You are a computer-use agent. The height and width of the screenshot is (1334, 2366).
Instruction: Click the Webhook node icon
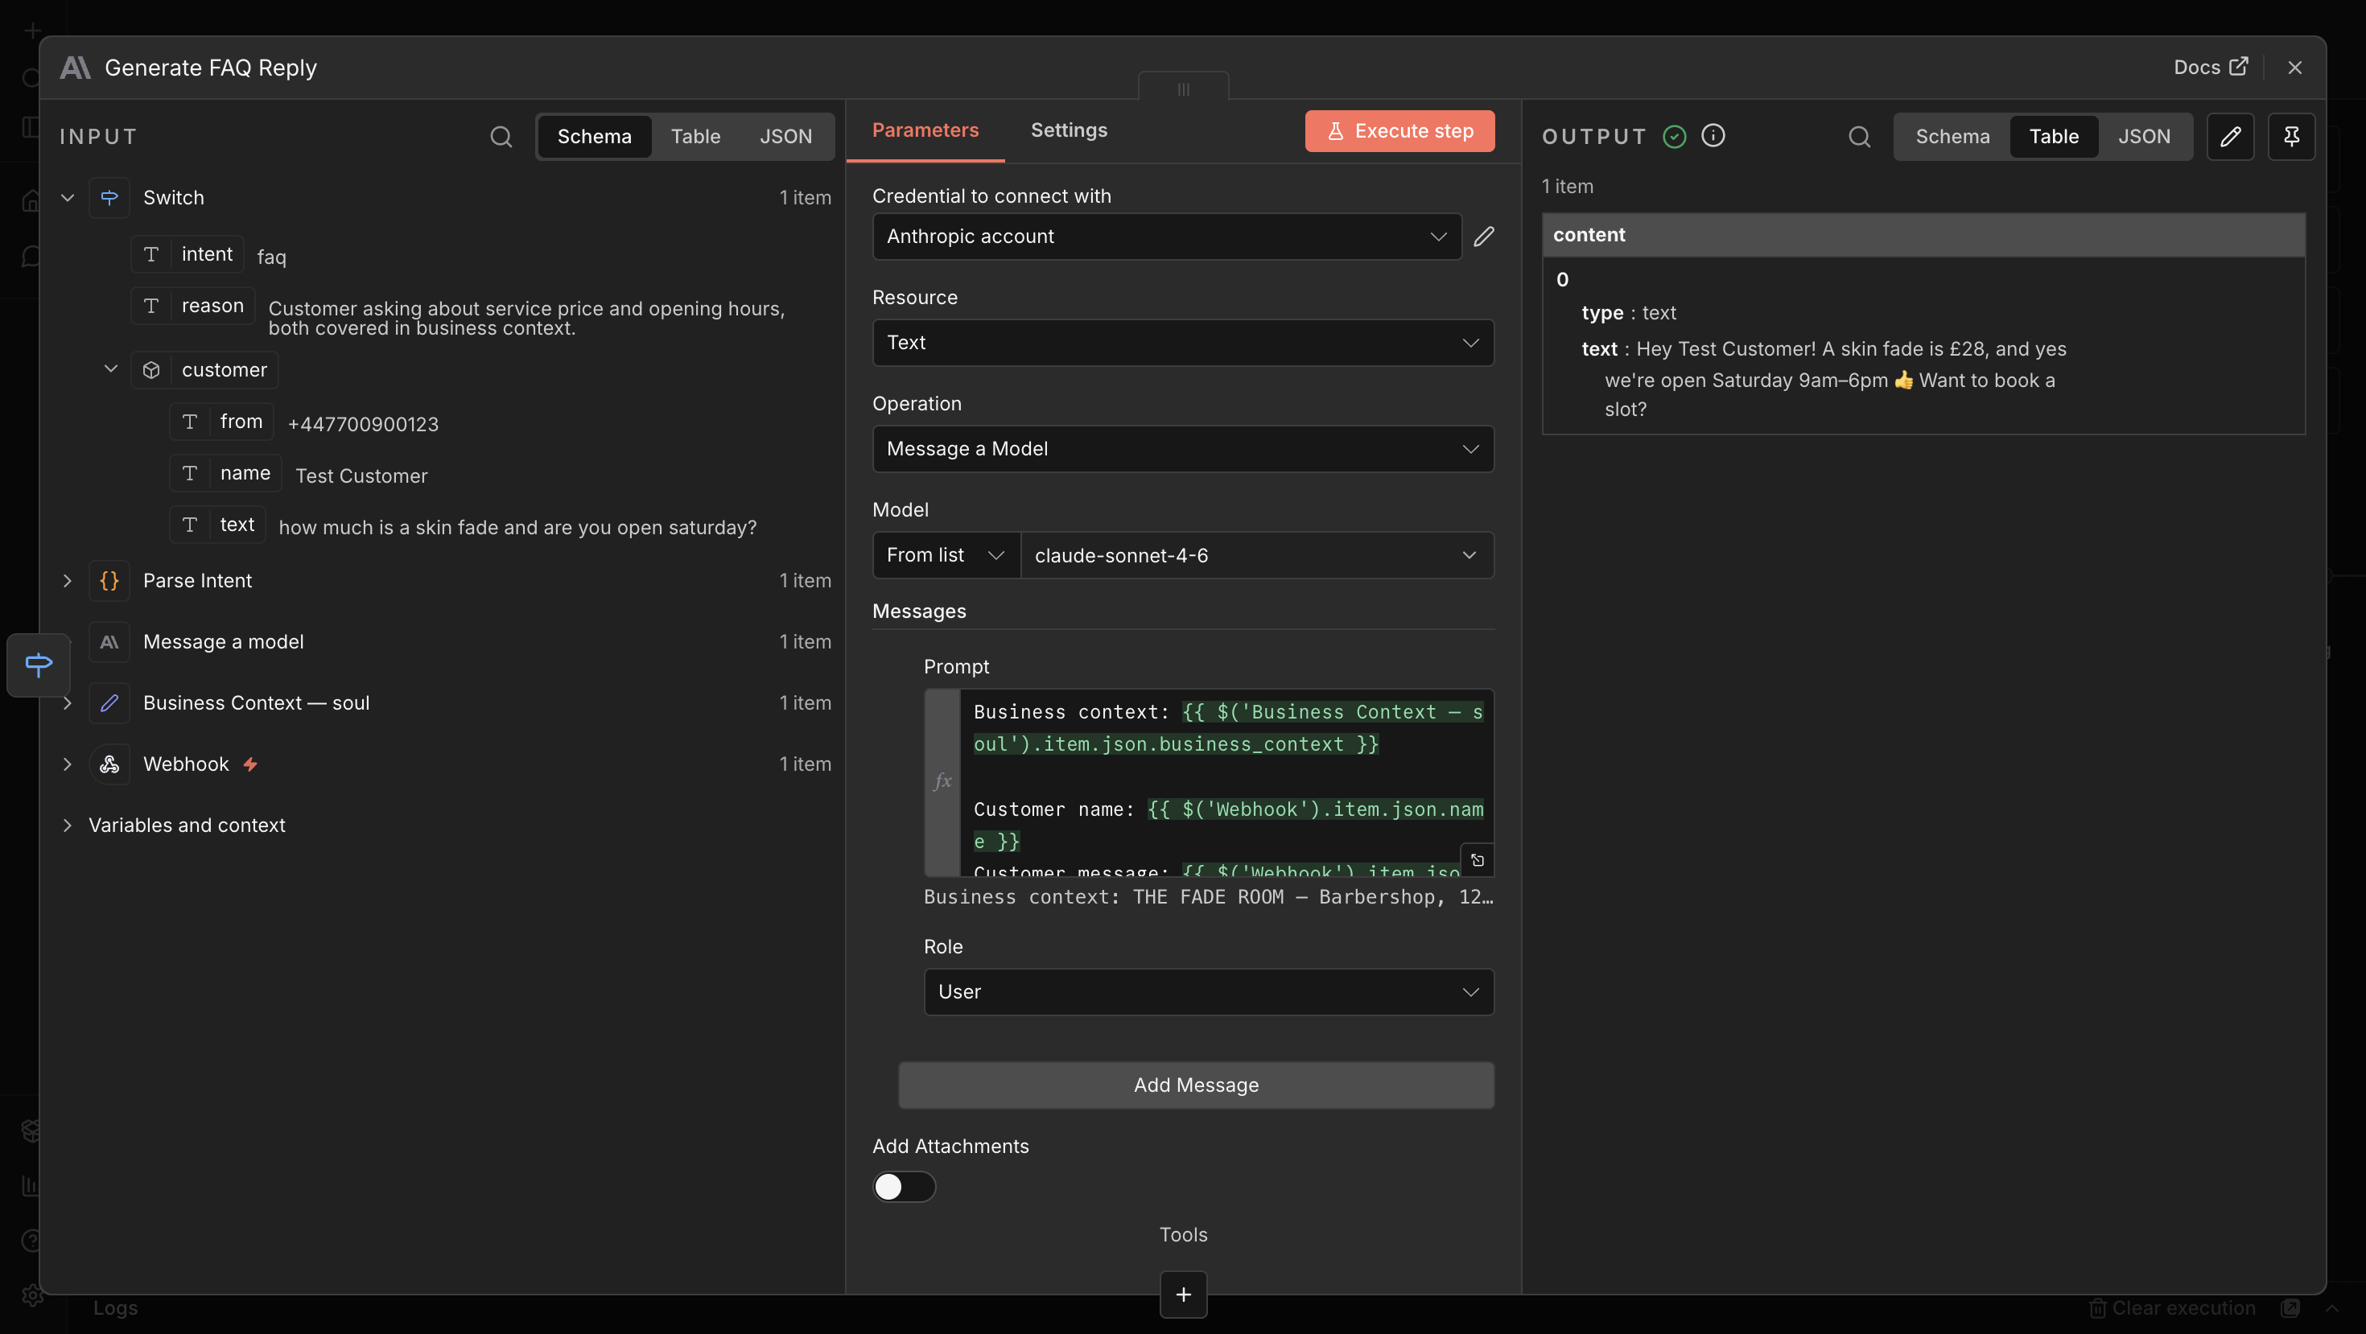pyautogui.click(x=109, y=764)
